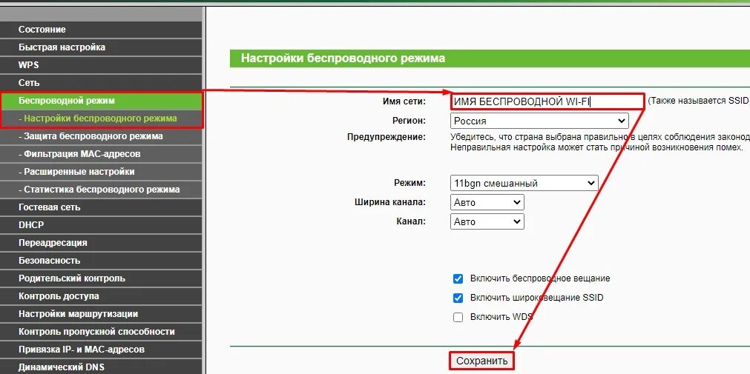
Task: Open Контроль доступа section
Action: pyautogui.click(x=101, y=296)
